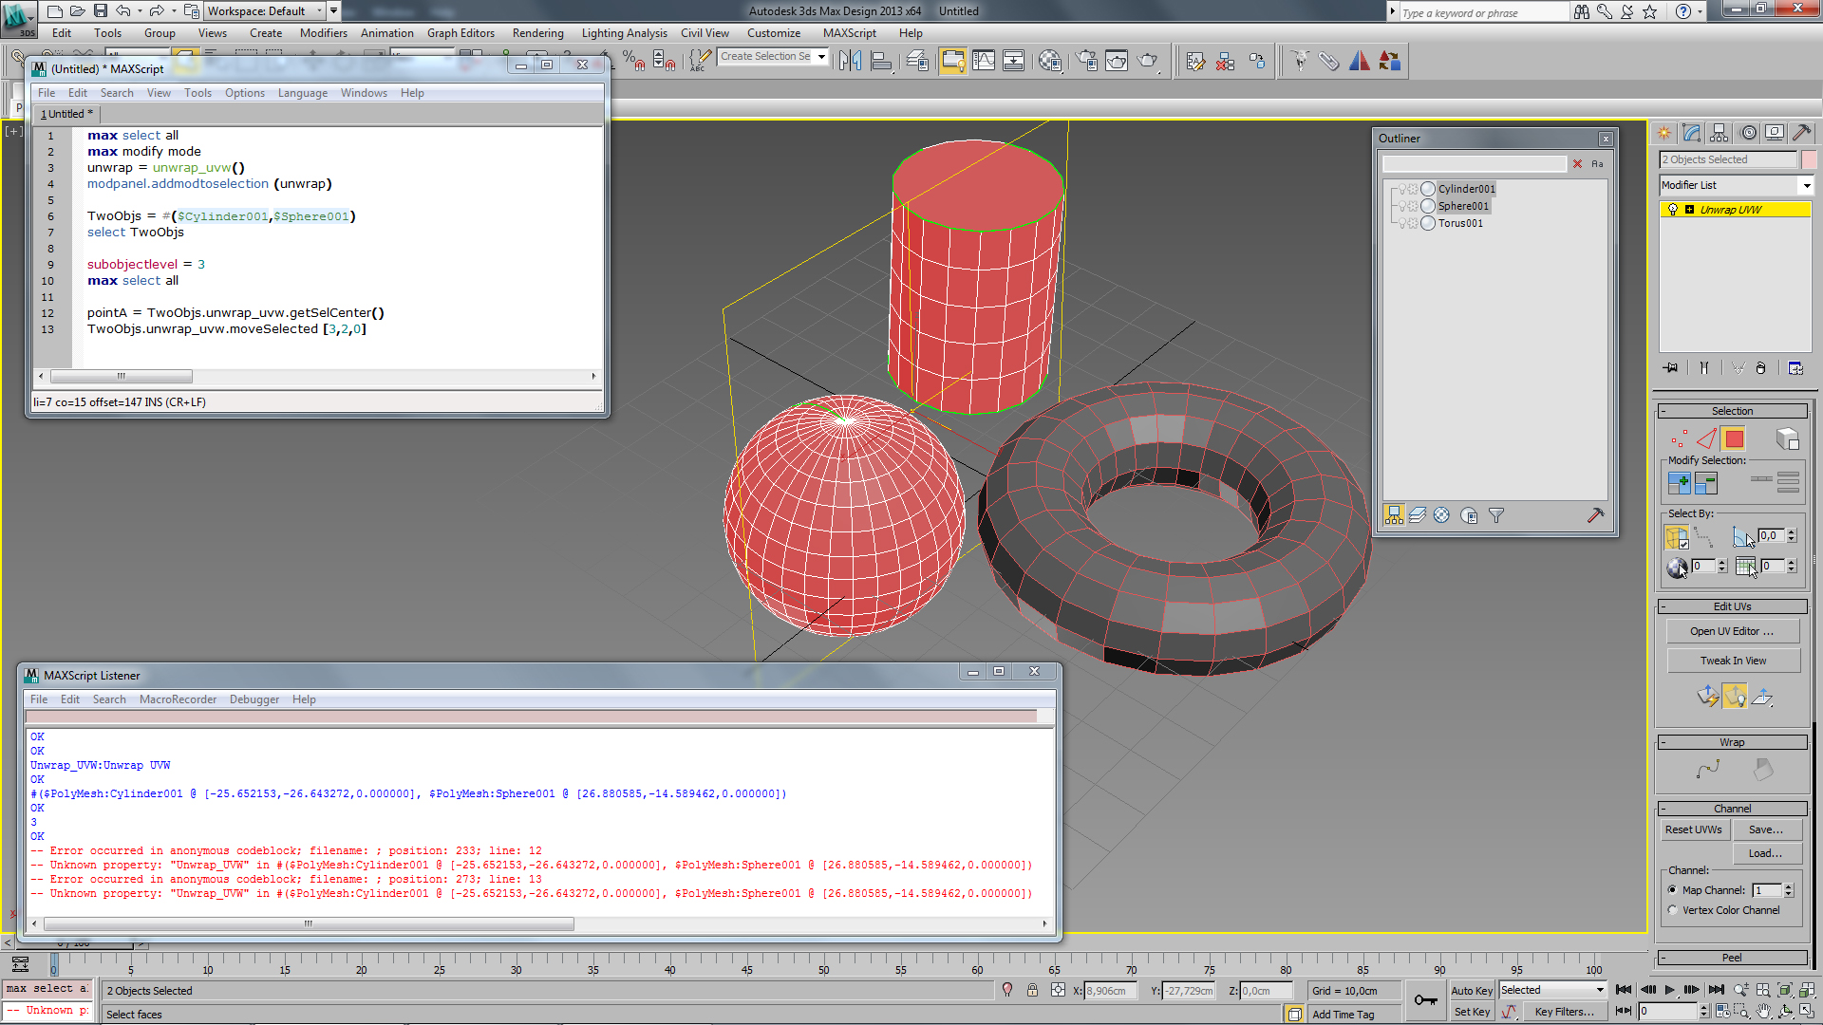
Task: Open Configure Modifier Sets icon
Action: click(1795, 368)
